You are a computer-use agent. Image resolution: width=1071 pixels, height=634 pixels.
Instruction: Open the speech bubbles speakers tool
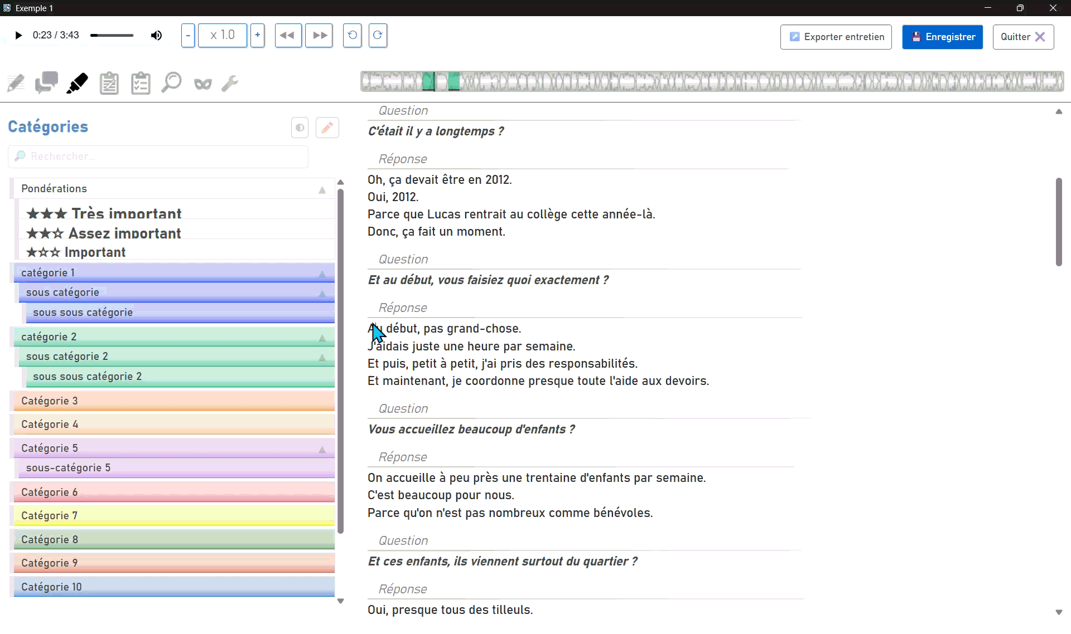46,84
